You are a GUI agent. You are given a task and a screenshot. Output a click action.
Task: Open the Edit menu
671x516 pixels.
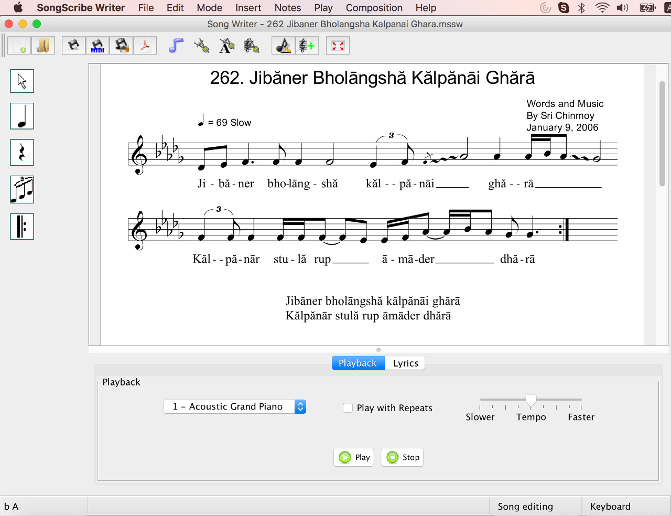pos(175,8)
